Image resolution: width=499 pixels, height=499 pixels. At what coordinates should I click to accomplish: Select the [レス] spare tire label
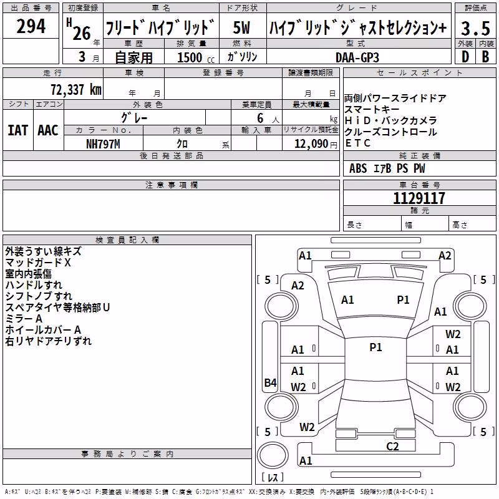click(x=273, y=477)
